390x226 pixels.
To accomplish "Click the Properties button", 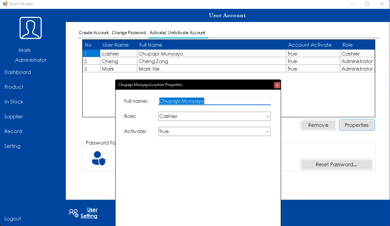I will (357, 125).
